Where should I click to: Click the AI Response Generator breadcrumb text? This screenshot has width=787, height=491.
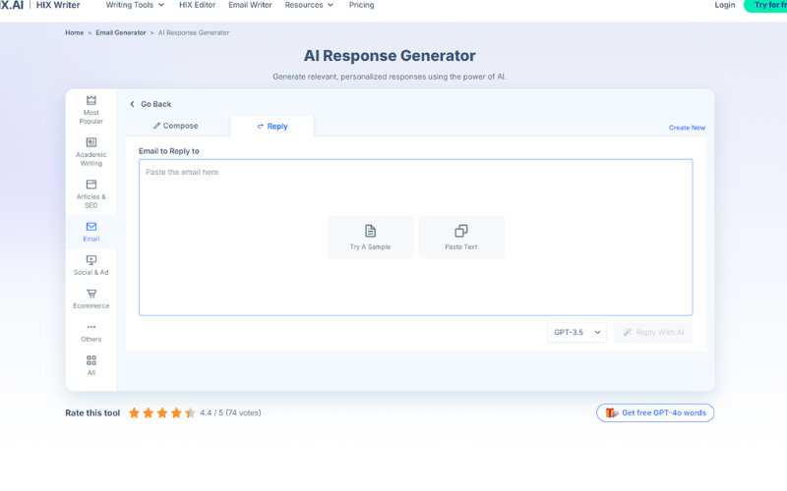tap(194, 32)
